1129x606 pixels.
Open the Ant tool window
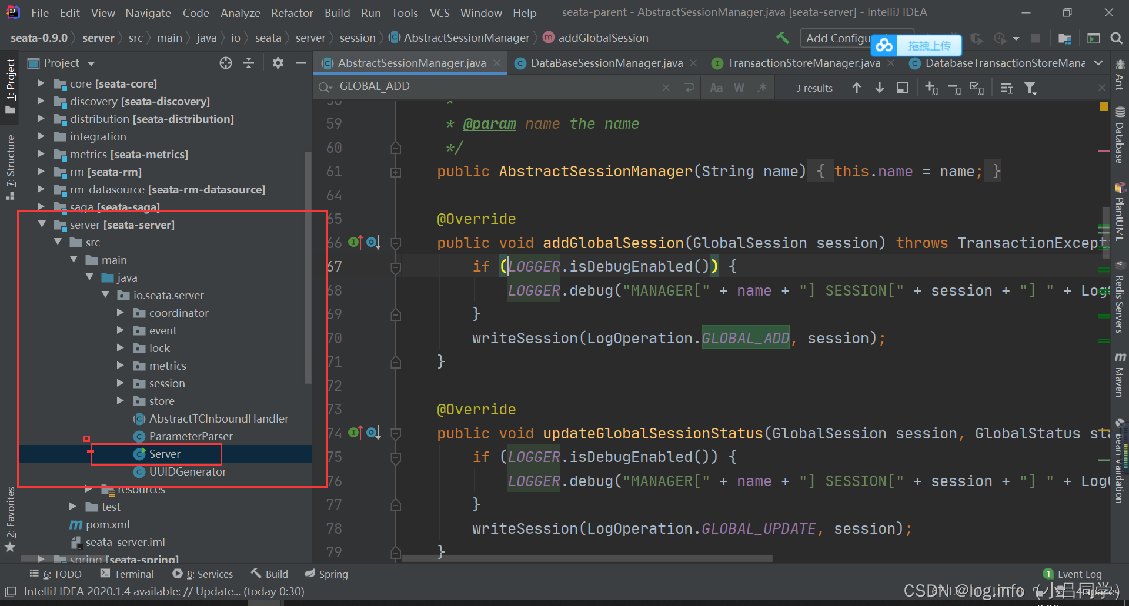1120,75
